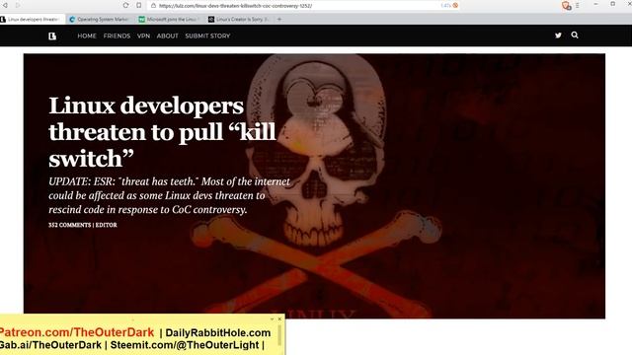
Task: Click the UPDATE: ESR subtitle text
Action: pos(169,195)
